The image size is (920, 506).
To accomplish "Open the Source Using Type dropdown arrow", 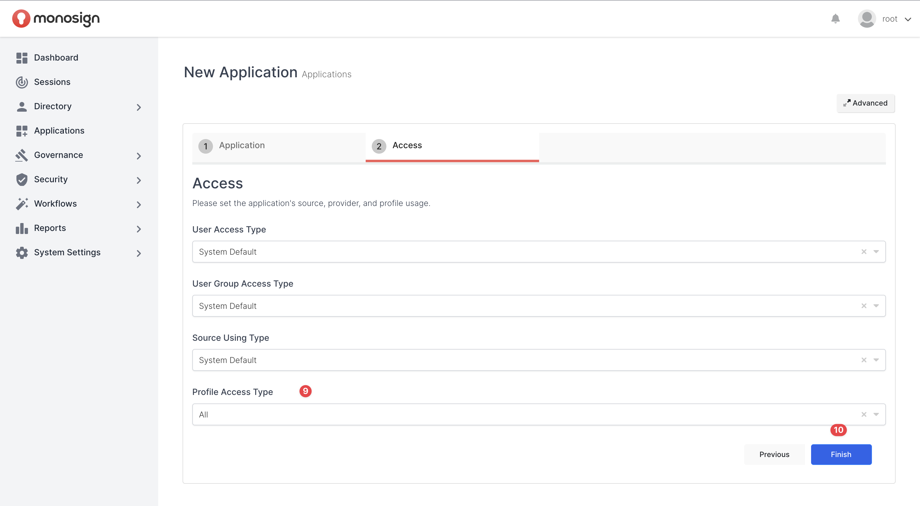I will click(876, 360).
